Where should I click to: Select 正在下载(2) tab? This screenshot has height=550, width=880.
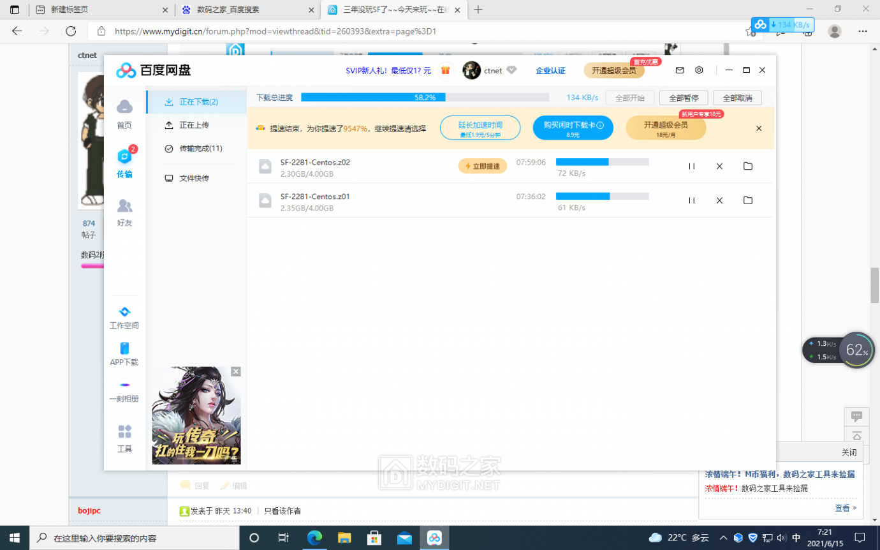click(x=196, y=102)
